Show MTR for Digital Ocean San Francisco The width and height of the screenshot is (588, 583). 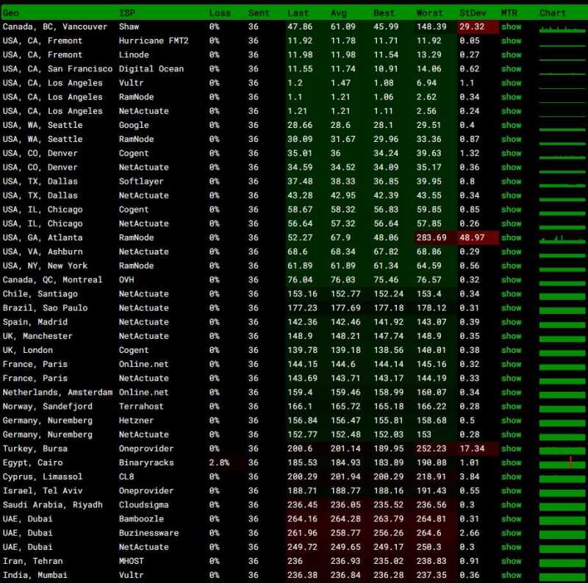511,69
